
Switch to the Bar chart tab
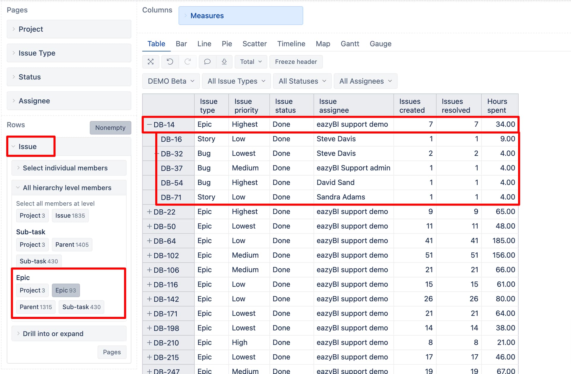pos(181,43)
